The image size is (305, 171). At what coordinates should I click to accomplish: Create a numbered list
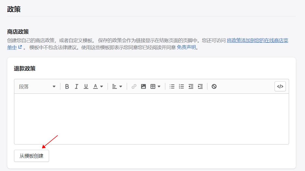181,86
